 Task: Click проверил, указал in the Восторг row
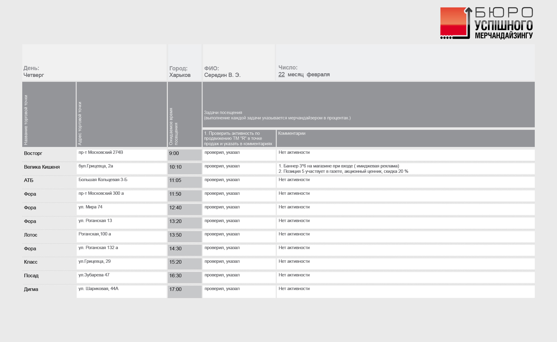(x=222, y=152)
